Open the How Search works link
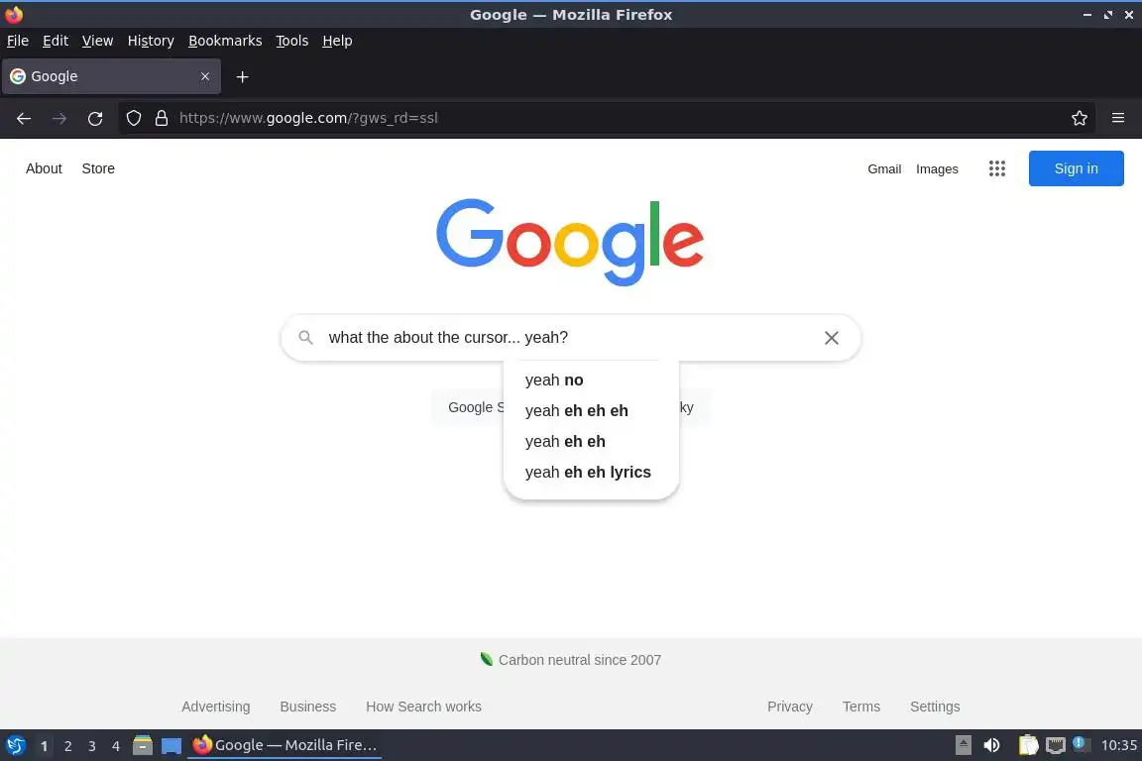 423,707
